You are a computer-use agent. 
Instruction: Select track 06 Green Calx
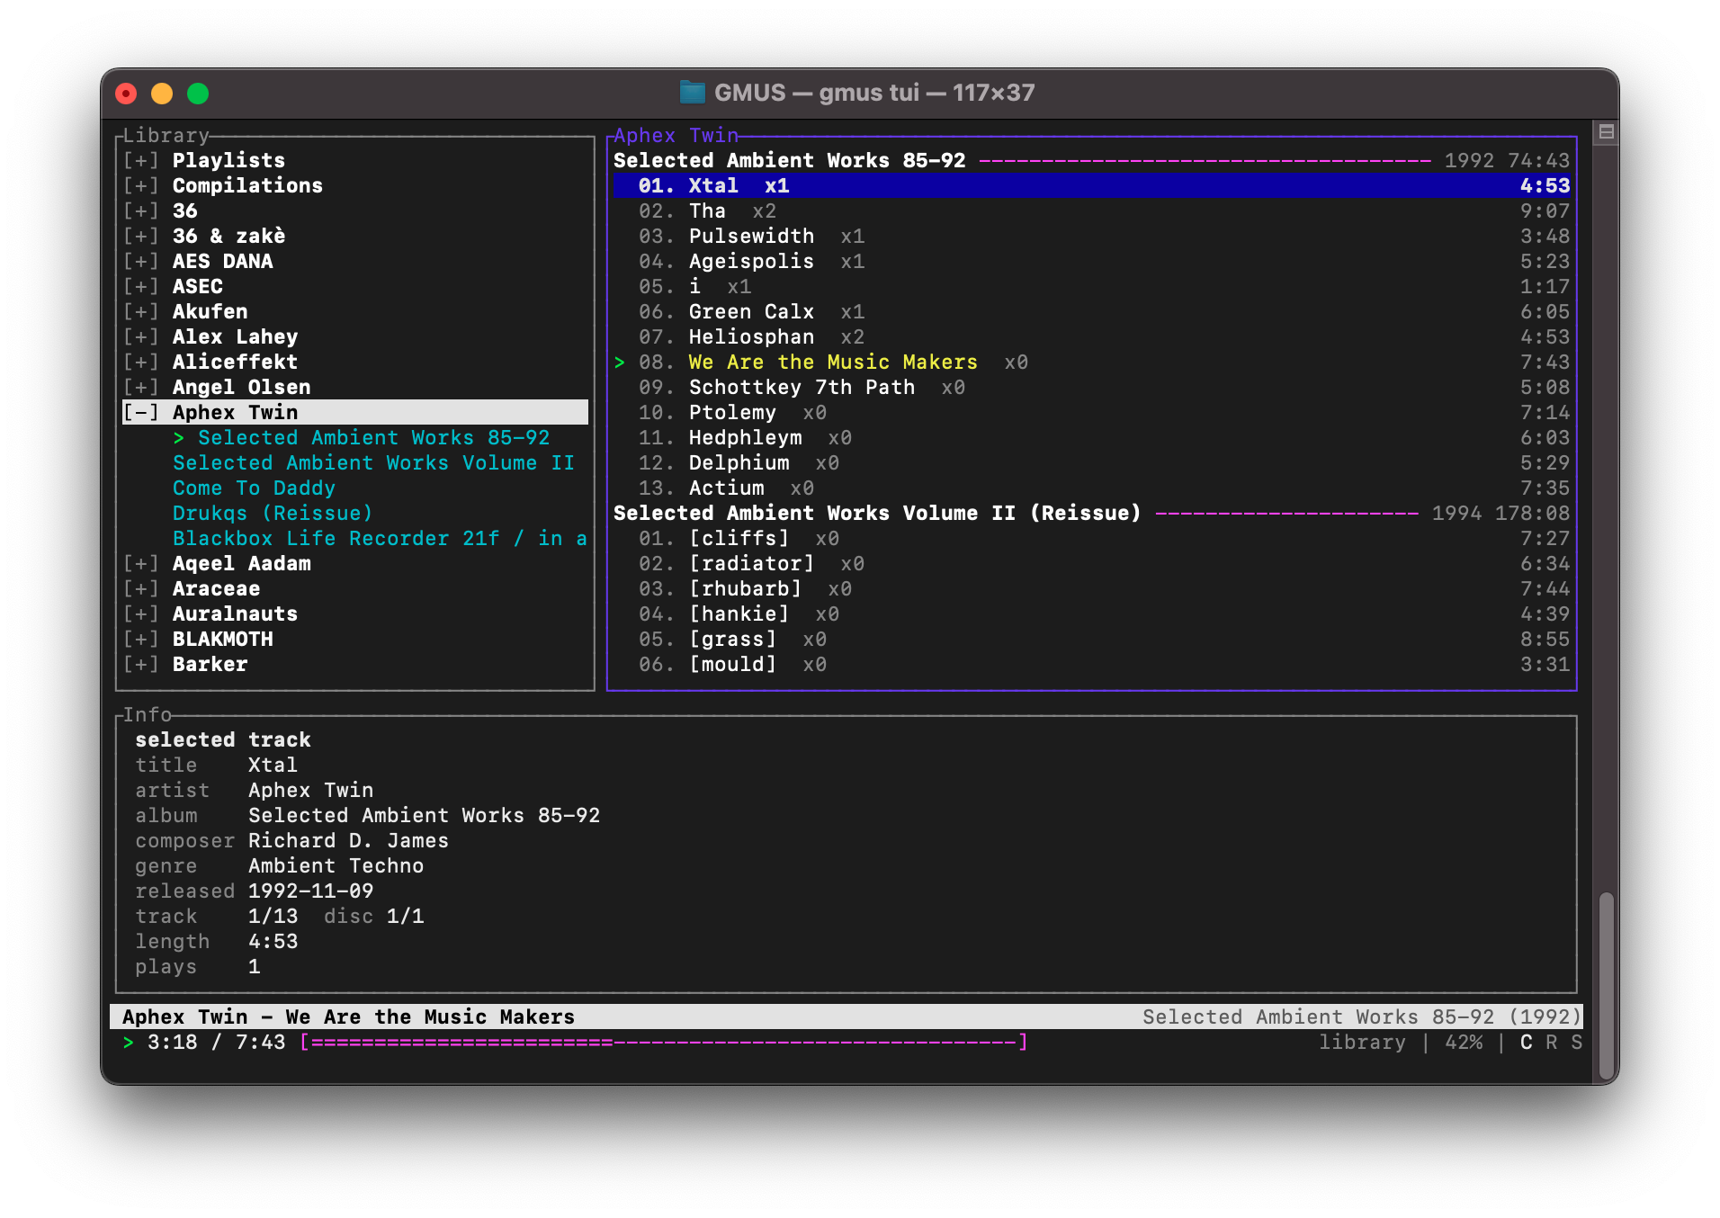point(1091,312)
